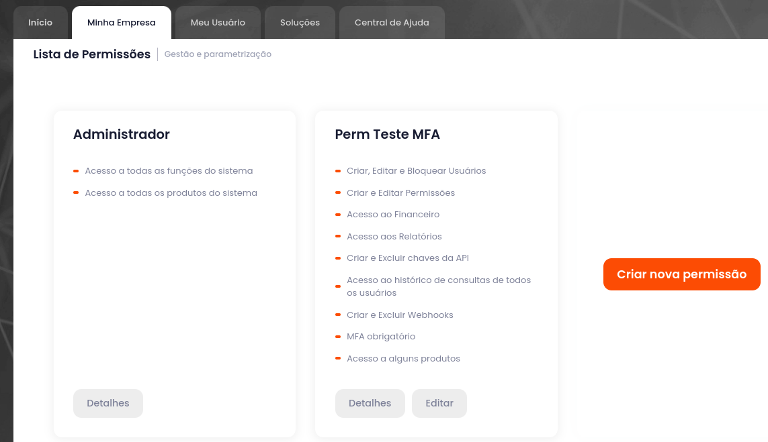Open the Central de Ajuda tab
768x442 pixels.
[392, 23]
